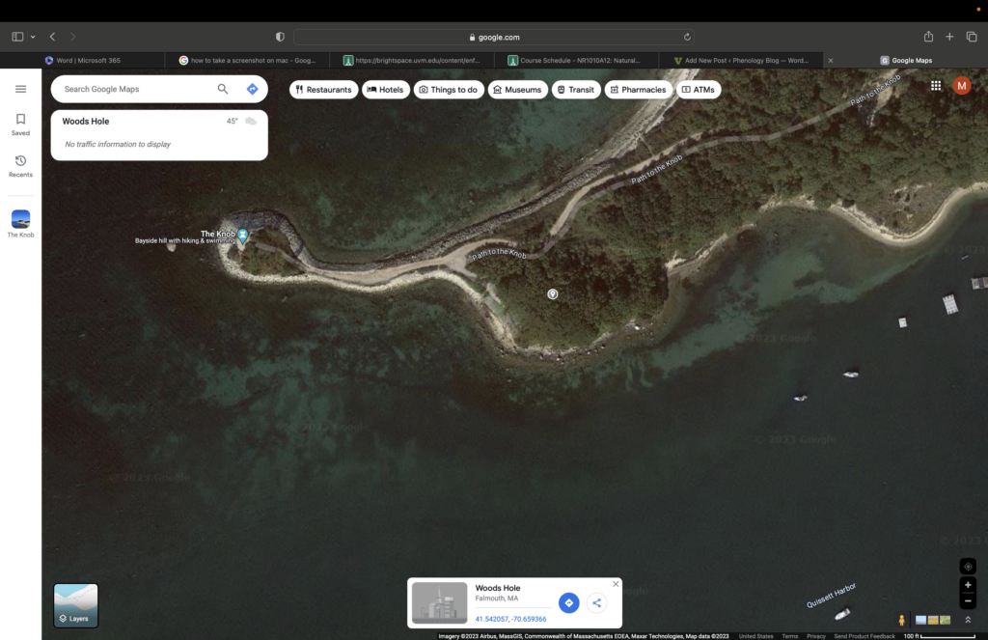Open directions from the search box
The width and height of the screenshot is (988, 640).
tap(252, 89)
